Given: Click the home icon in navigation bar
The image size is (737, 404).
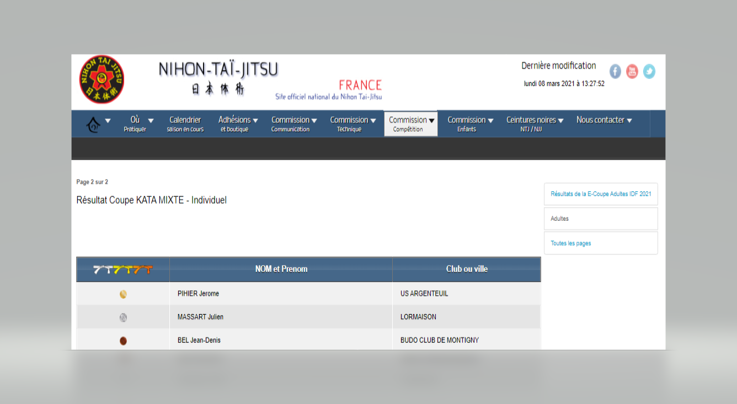Looking at the screenshot, I should pos(94,125).
